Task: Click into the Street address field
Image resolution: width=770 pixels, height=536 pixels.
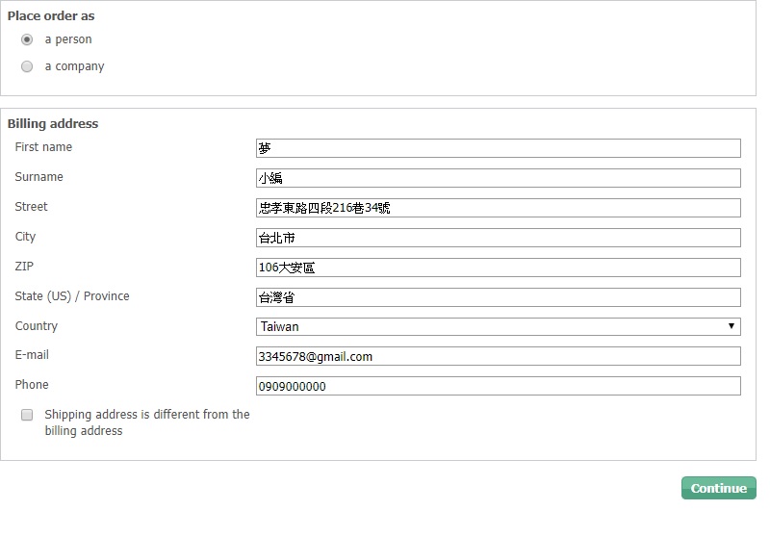Action: tap(498, 208)
